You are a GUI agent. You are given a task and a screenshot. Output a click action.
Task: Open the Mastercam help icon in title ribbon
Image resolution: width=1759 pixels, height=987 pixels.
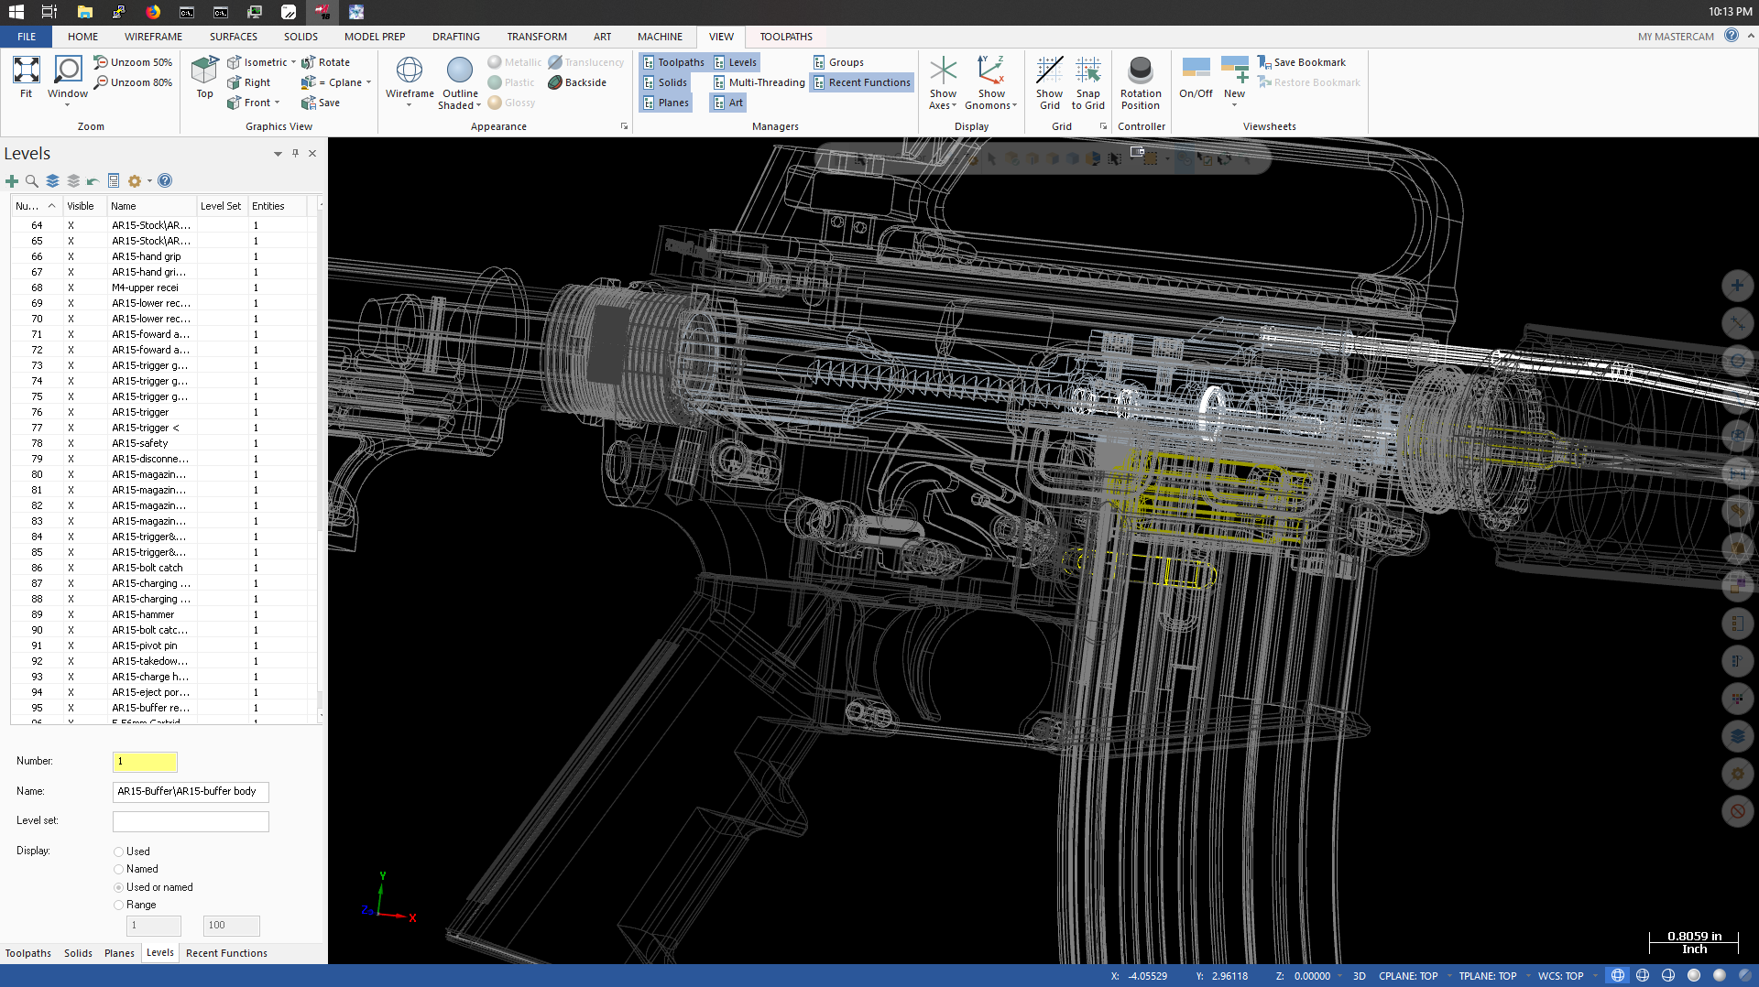tap(1731, 36)
